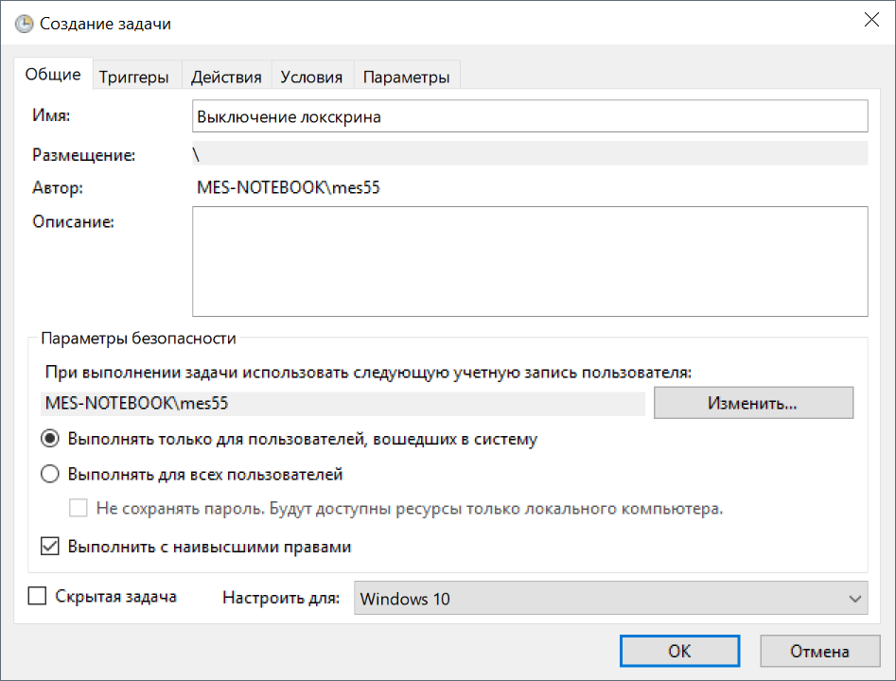Click the Автор: label
896x681 pixels.
(57, 187)
